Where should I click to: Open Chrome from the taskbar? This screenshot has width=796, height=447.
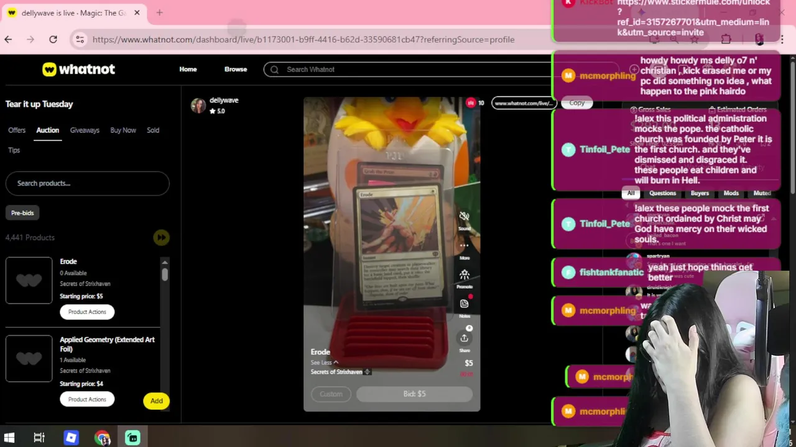coord(102,438)
